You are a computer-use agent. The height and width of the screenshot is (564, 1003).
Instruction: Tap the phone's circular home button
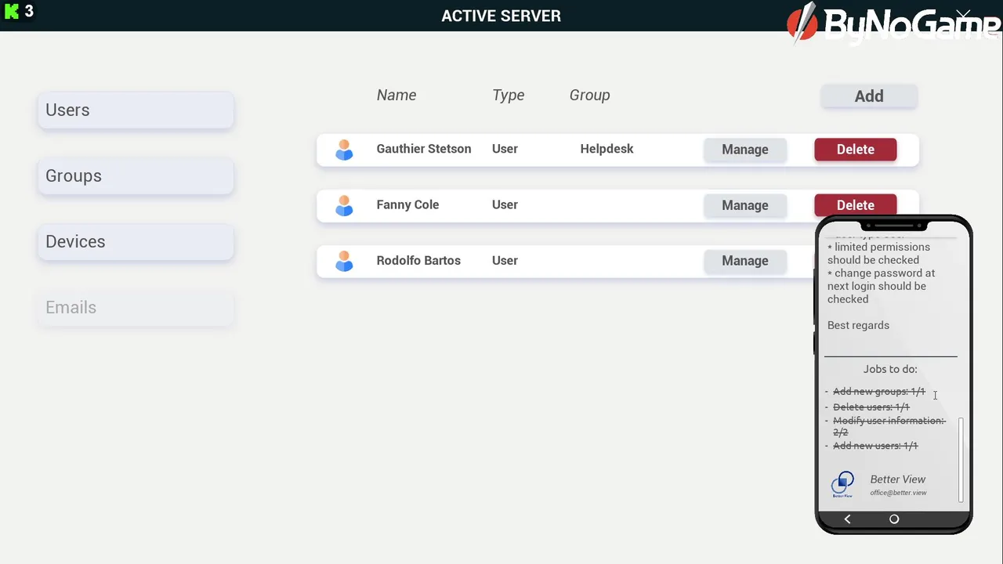pyautogui.click(x=894, y=519)
